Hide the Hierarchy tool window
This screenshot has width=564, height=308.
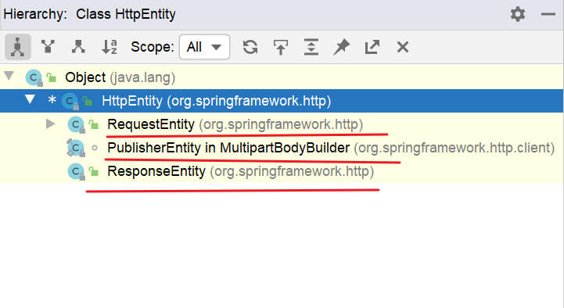point(548,14)
